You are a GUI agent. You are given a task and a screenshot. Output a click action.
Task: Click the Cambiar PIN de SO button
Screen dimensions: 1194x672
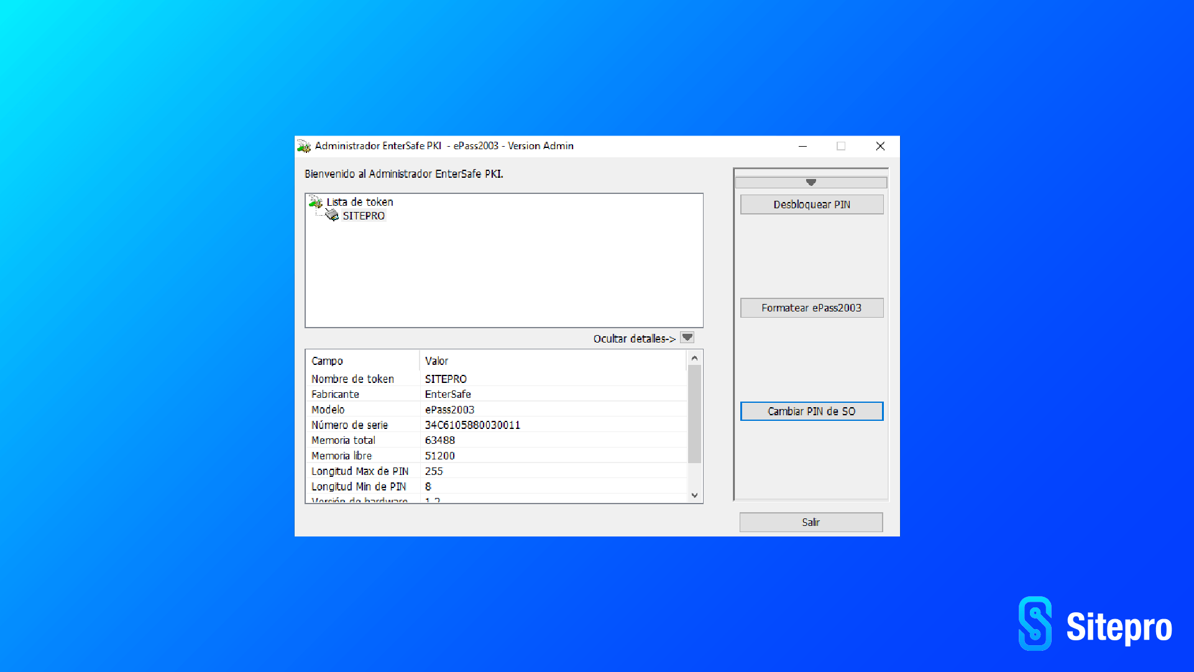(x=812, y=411)
